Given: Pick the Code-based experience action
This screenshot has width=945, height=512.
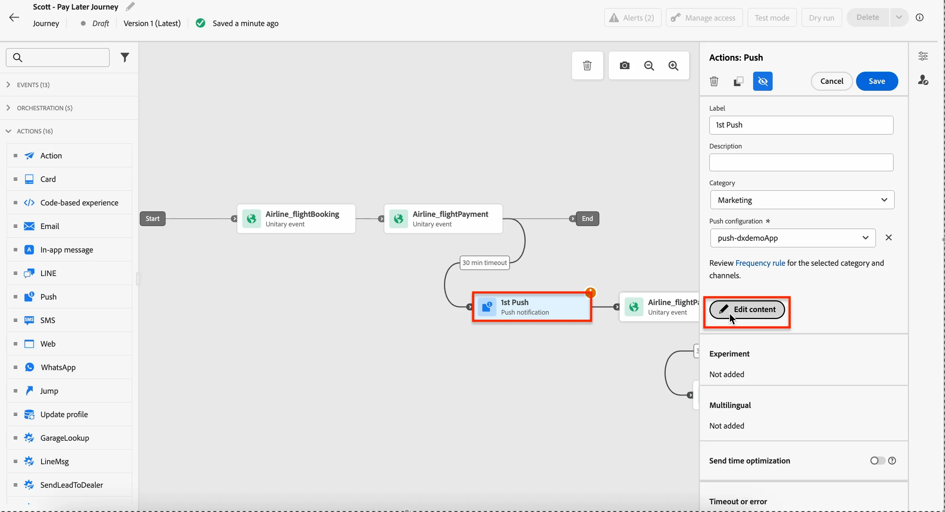Looking at the screenshot, I should [x=69, y=203].
